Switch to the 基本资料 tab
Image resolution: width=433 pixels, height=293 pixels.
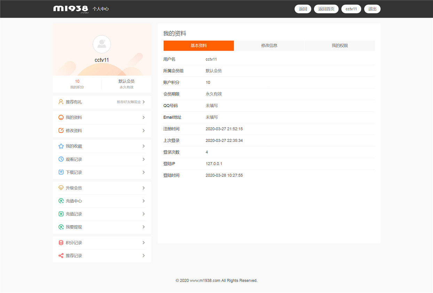point(199,45)
